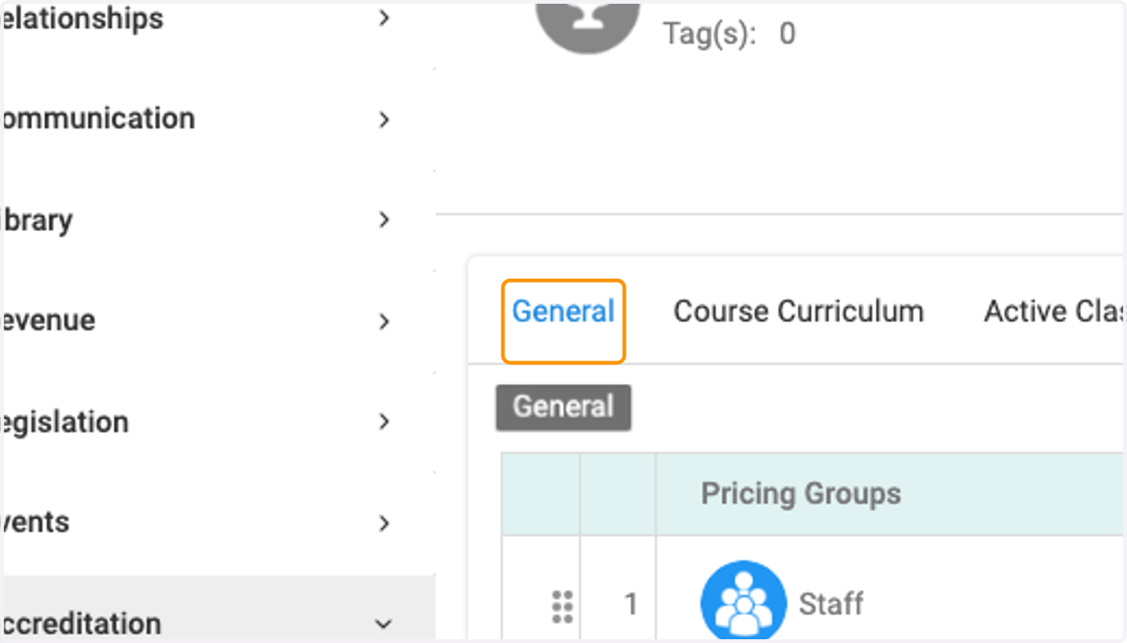The height and width of the screenshot is (643, 1127).
Task: Open the Communication sidebar item
Action: pyautogui.click(x=218, y=119)
